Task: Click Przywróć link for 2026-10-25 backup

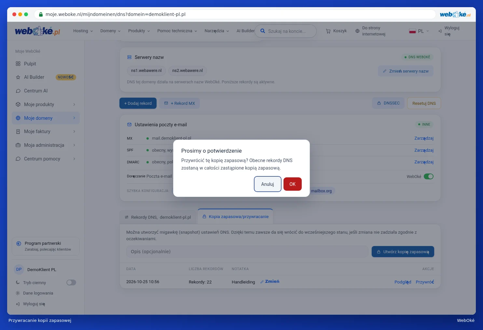Action: (x=425, y=282)
